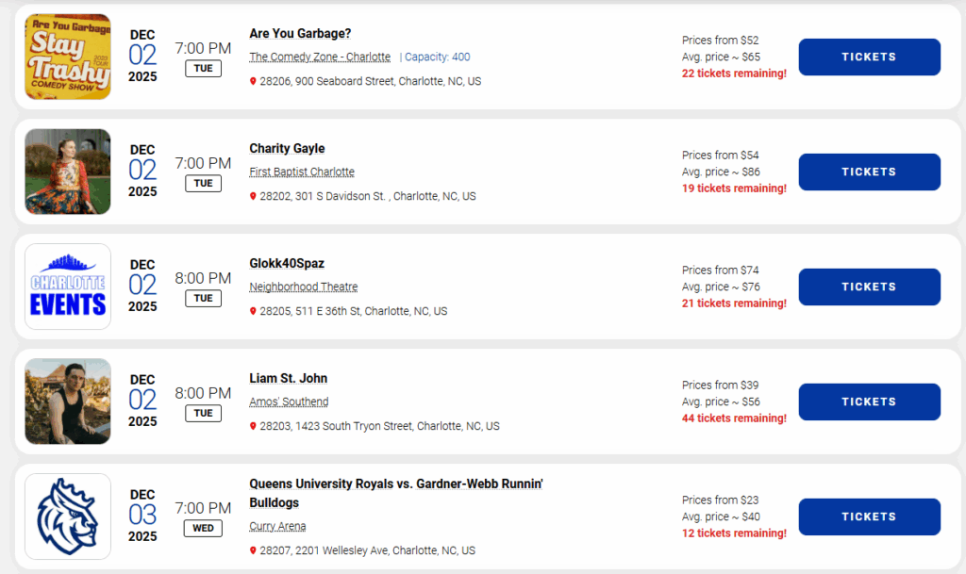
Task: Follow the First Baptist Charlotte venue link
Action: [302, 172]
